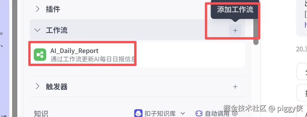The width and height of the screenshot is (307, 117).
Task: Expand the 触发器 section chevron
Action: point(38,86)
